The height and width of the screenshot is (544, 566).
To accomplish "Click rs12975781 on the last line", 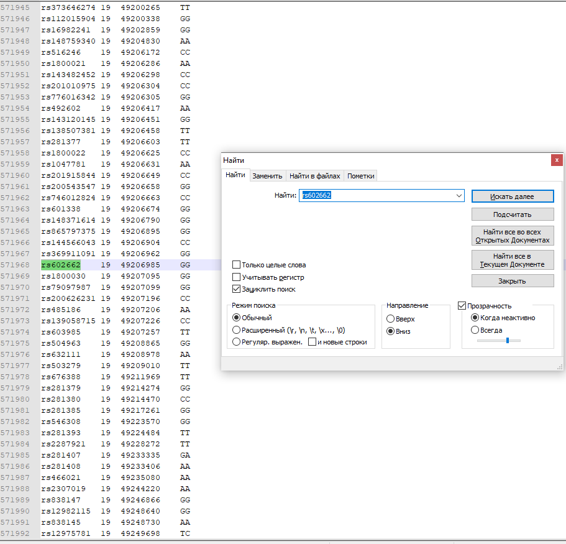I will (66, 533).
